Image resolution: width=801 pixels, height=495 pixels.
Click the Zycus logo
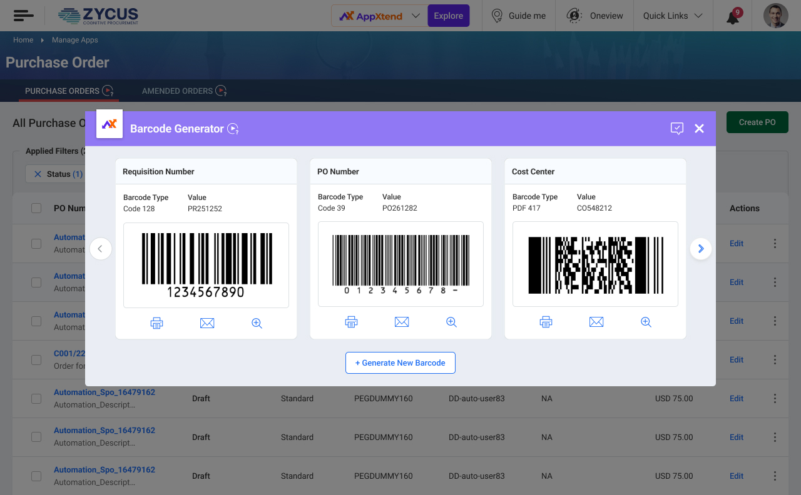[x=98, y=16]
